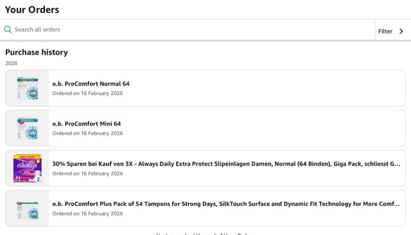Screen dimensions: 411x235
Task: Select the o.b. ProComfort Mini 64 title
Action: (x=86, y=124)
